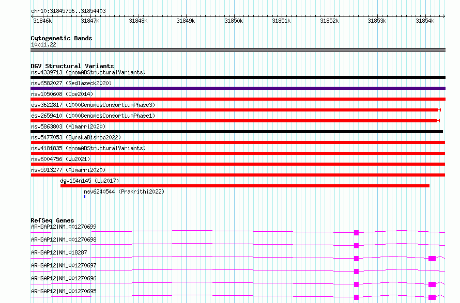Click the larger right exon on NM_001270695

pyautogui.click(x=432, y=297)
